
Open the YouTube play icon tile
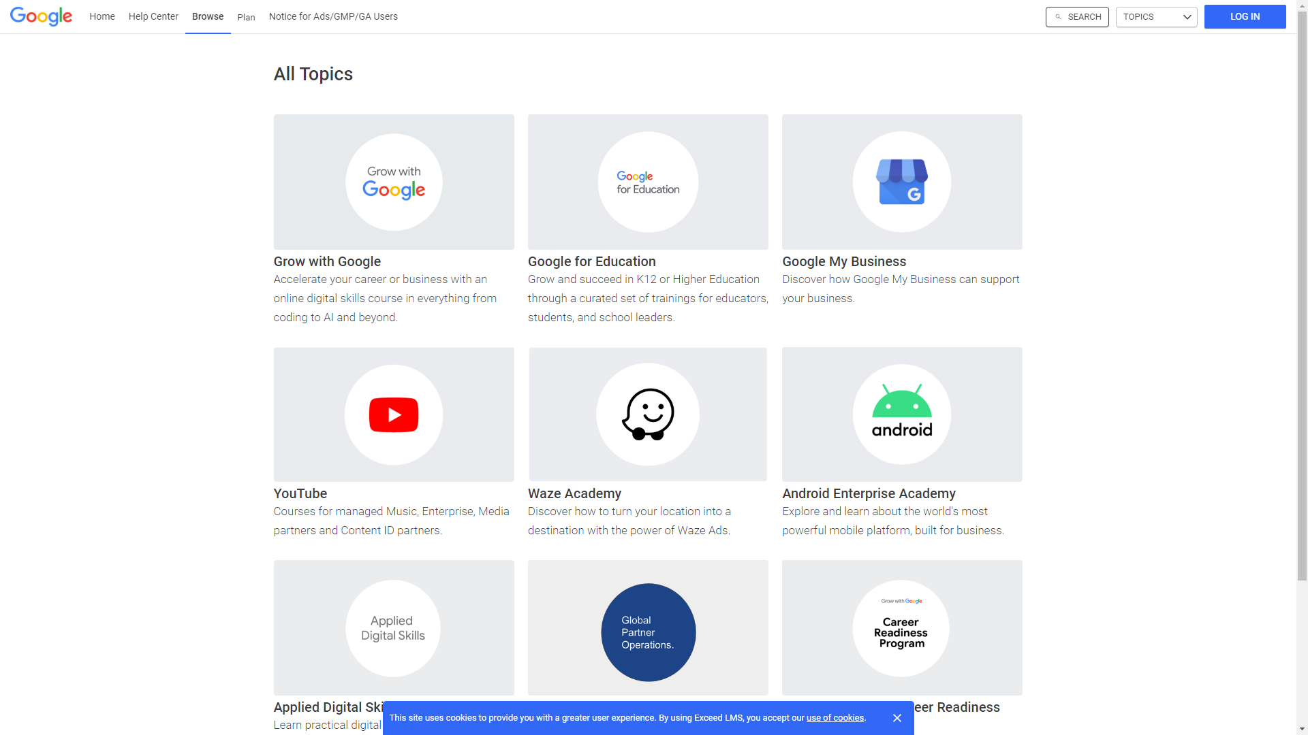(x=394, y=414)
